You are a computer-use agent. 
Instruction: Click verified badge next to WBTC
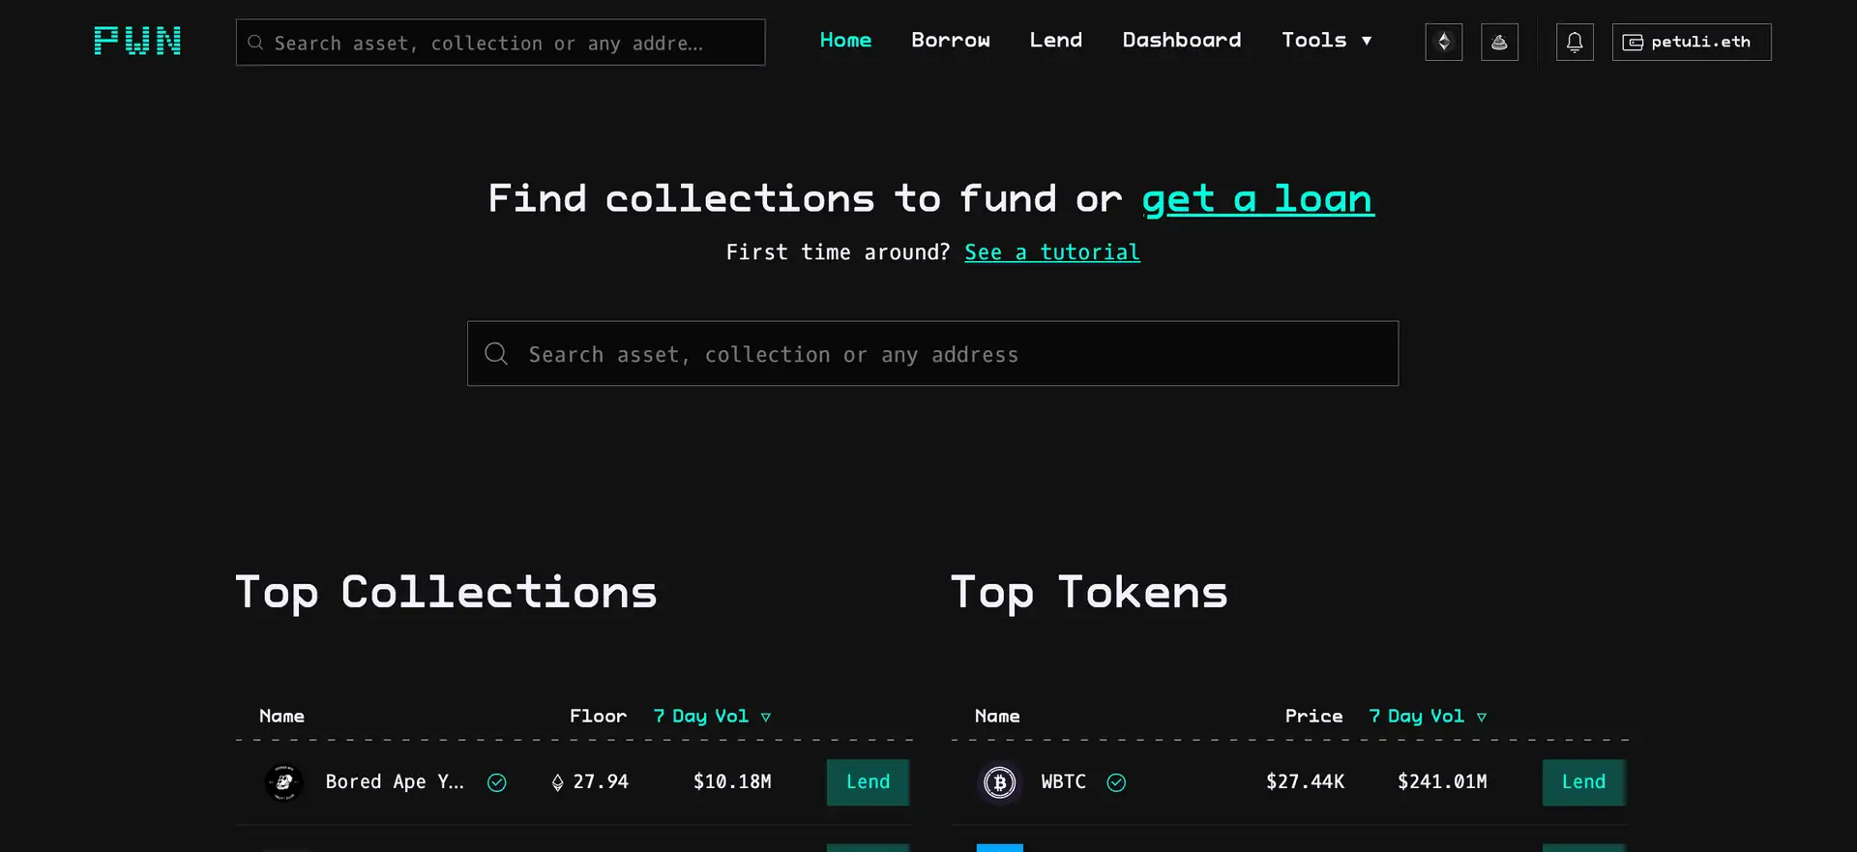(x=1116, y=782)
